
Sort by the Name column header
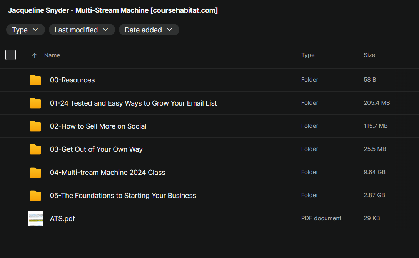[x=52, y=55]
